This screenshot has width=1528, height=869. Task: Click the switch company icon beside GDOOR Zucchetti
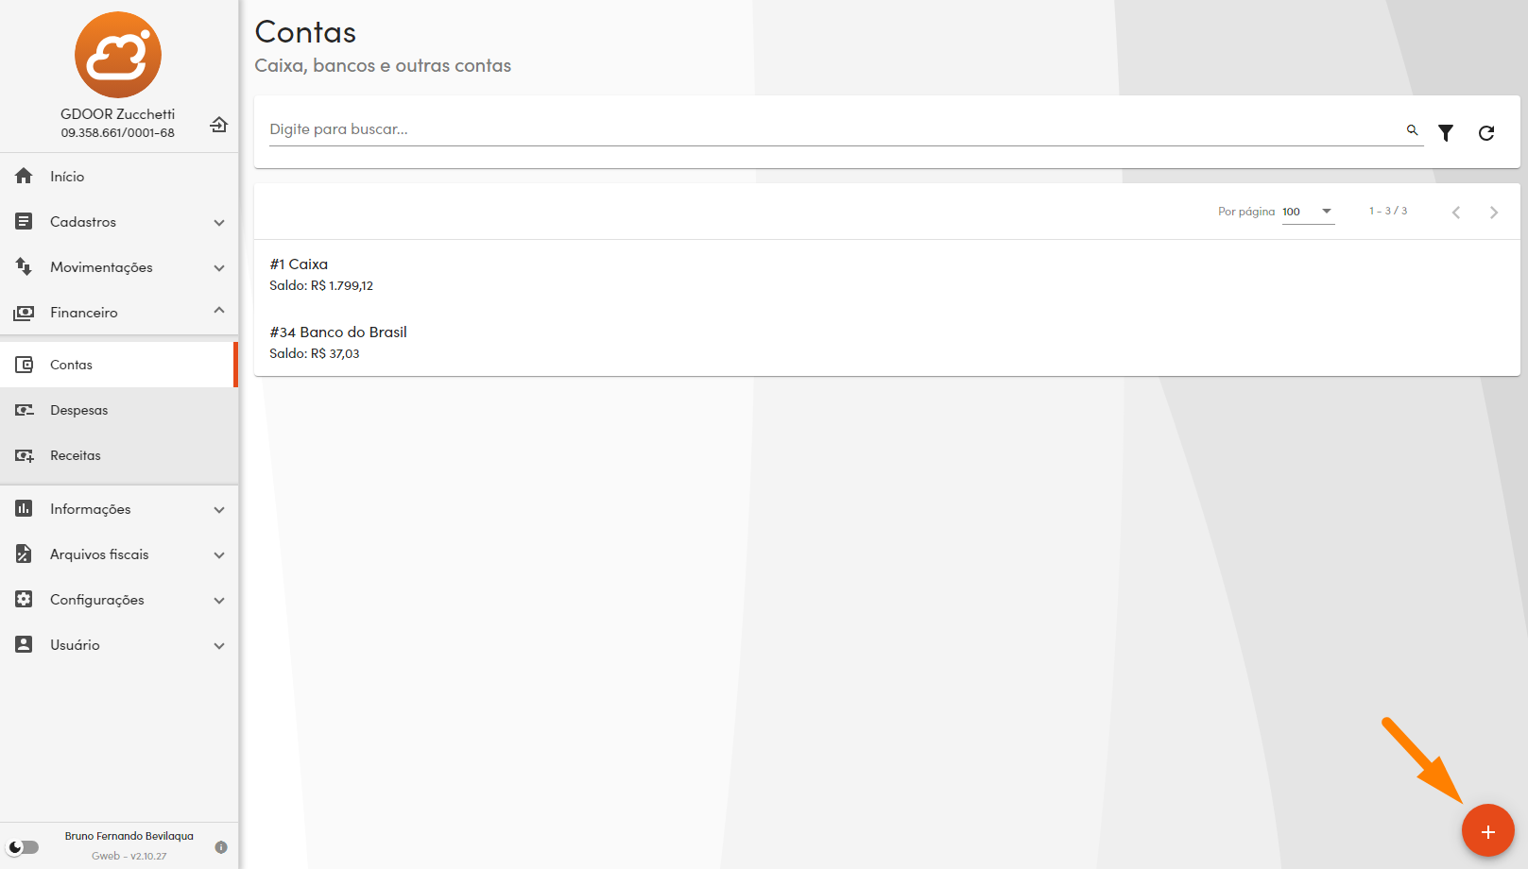219,125
